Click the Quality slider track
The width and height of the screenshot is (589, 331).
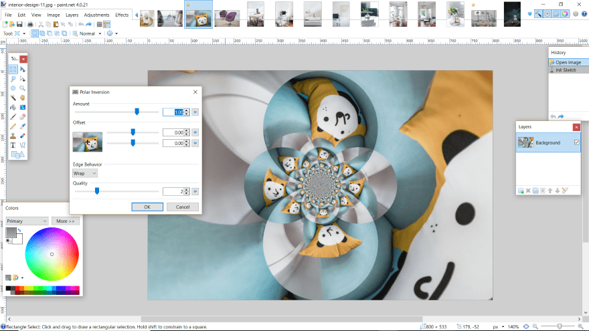point(116,191)
